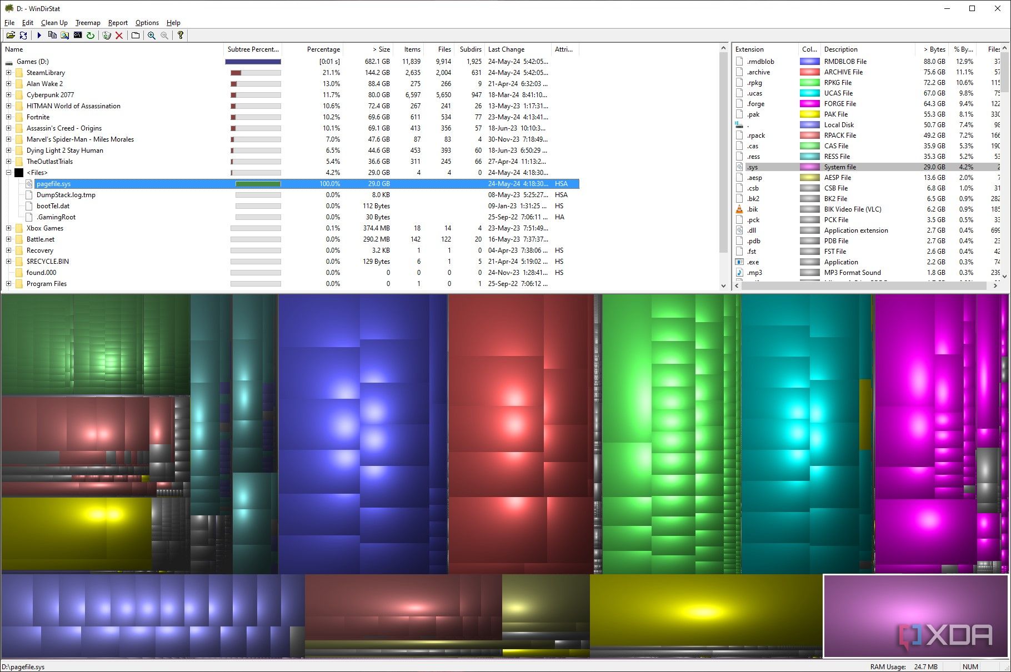
Task: Click the Zoom In magnifier icon
Action: click(x=151, y=36)
